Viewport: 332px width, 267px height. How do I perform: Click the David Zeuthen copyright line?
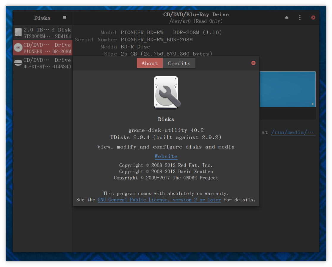tap(166, 172)
